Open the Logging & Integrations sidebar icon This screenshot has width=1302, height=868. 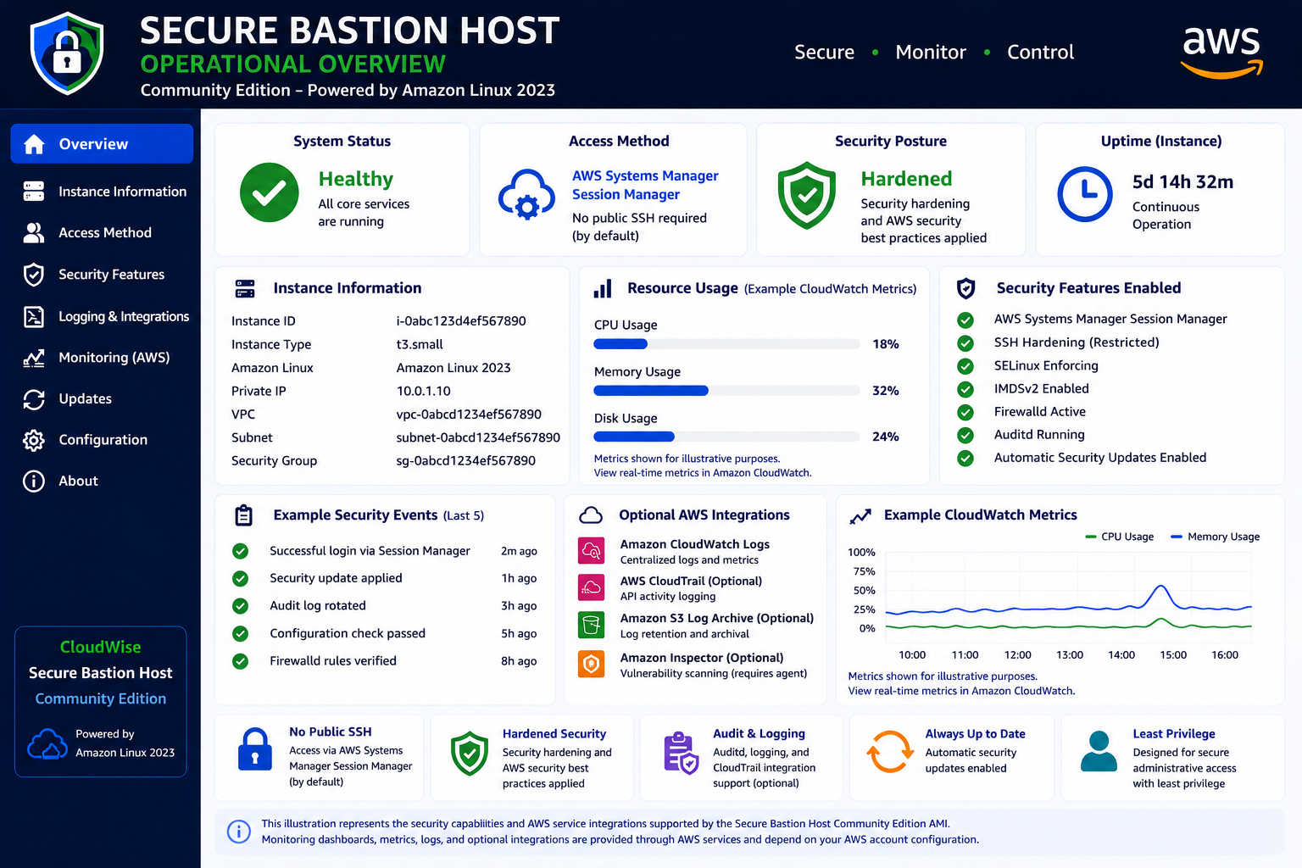(34, 316)
